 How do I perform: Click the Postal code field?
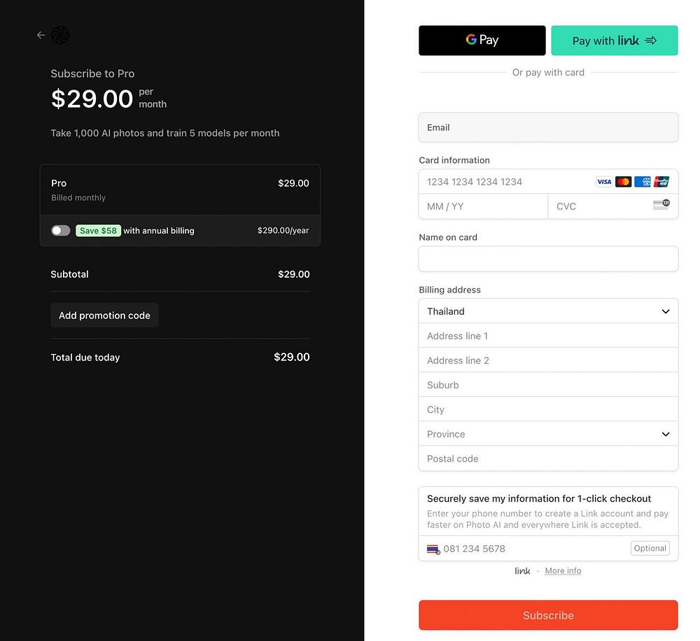(x=548, y=459)
